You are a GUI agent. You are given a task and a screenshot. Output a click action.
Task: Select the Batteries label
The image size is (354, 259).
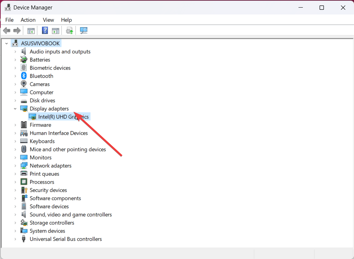coord(40,60)
